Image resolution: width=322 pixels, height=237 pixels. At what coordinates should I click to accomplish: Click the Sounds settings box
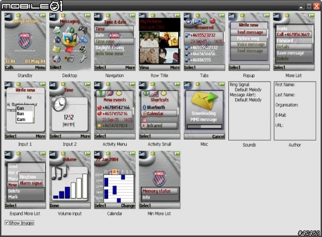pyautogui.click(x=250, y=111)
